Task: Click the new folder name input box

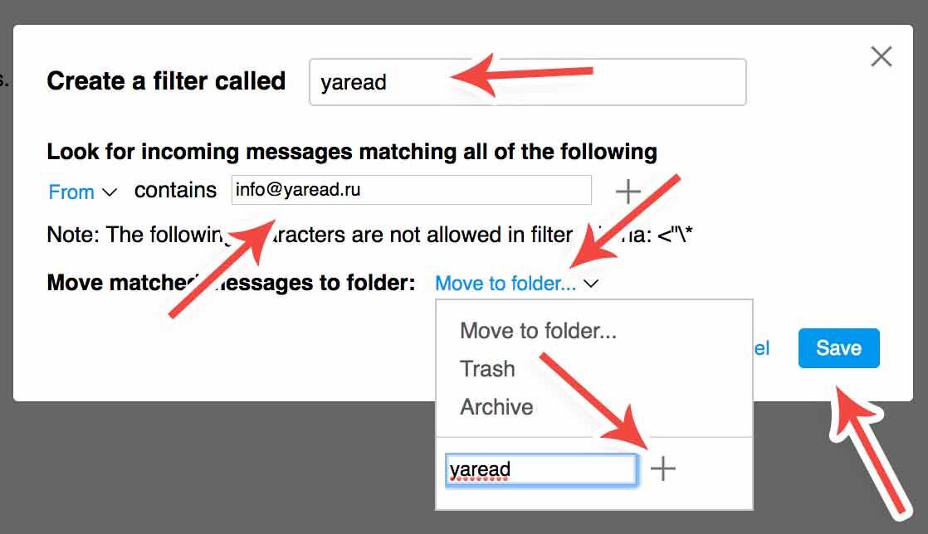Action: (x=540, y=469)
